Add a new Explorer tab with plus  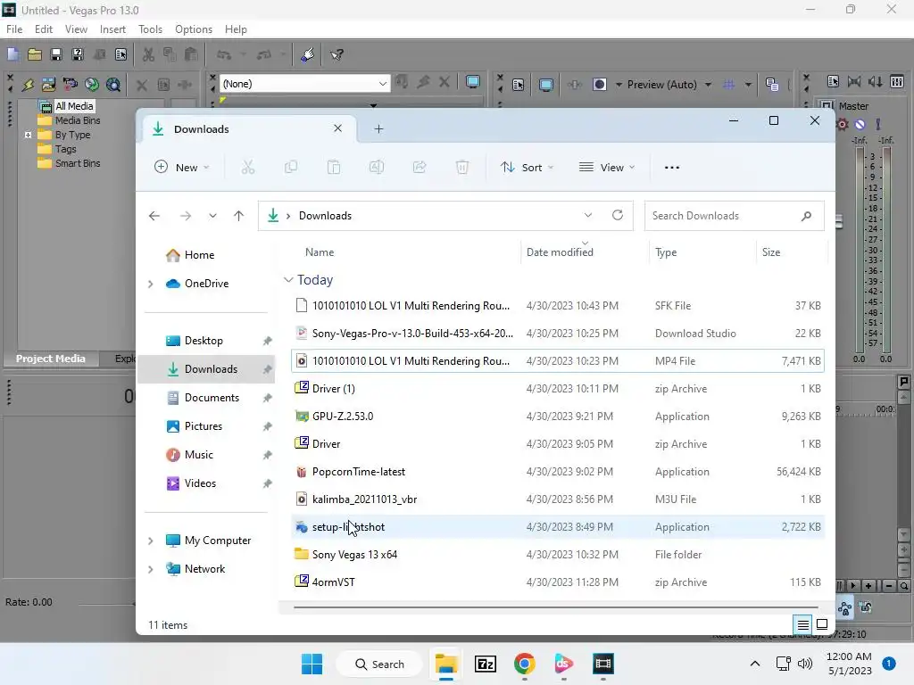(378, 129)
